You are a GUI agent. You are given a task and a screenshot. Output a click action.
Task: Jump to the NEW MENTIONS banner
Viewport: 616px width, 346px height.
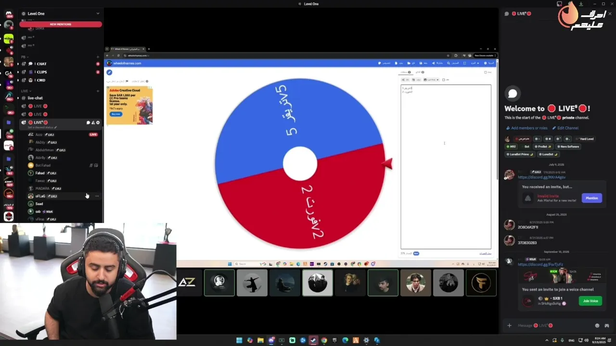(x=61, y=24)
